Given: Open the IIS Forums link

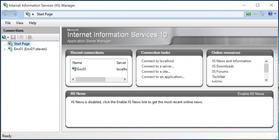Looking at the screenshot, I should pyautogui.click(x=220, y=72).
